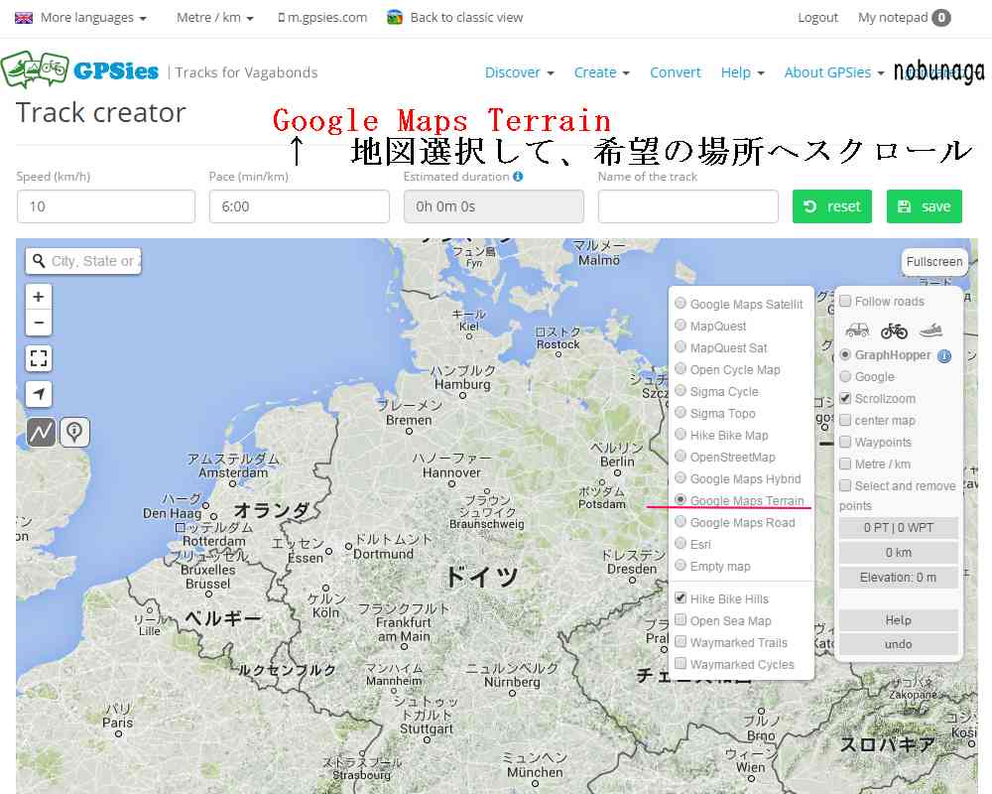
Task: Zoom in on the map
Action: pyautogui.click(x=39, y=297)
